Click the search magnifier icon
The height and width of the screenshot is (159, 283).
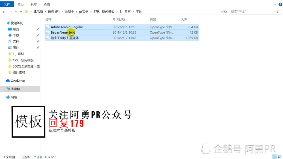pyautogui.click(x=278, y=12)
